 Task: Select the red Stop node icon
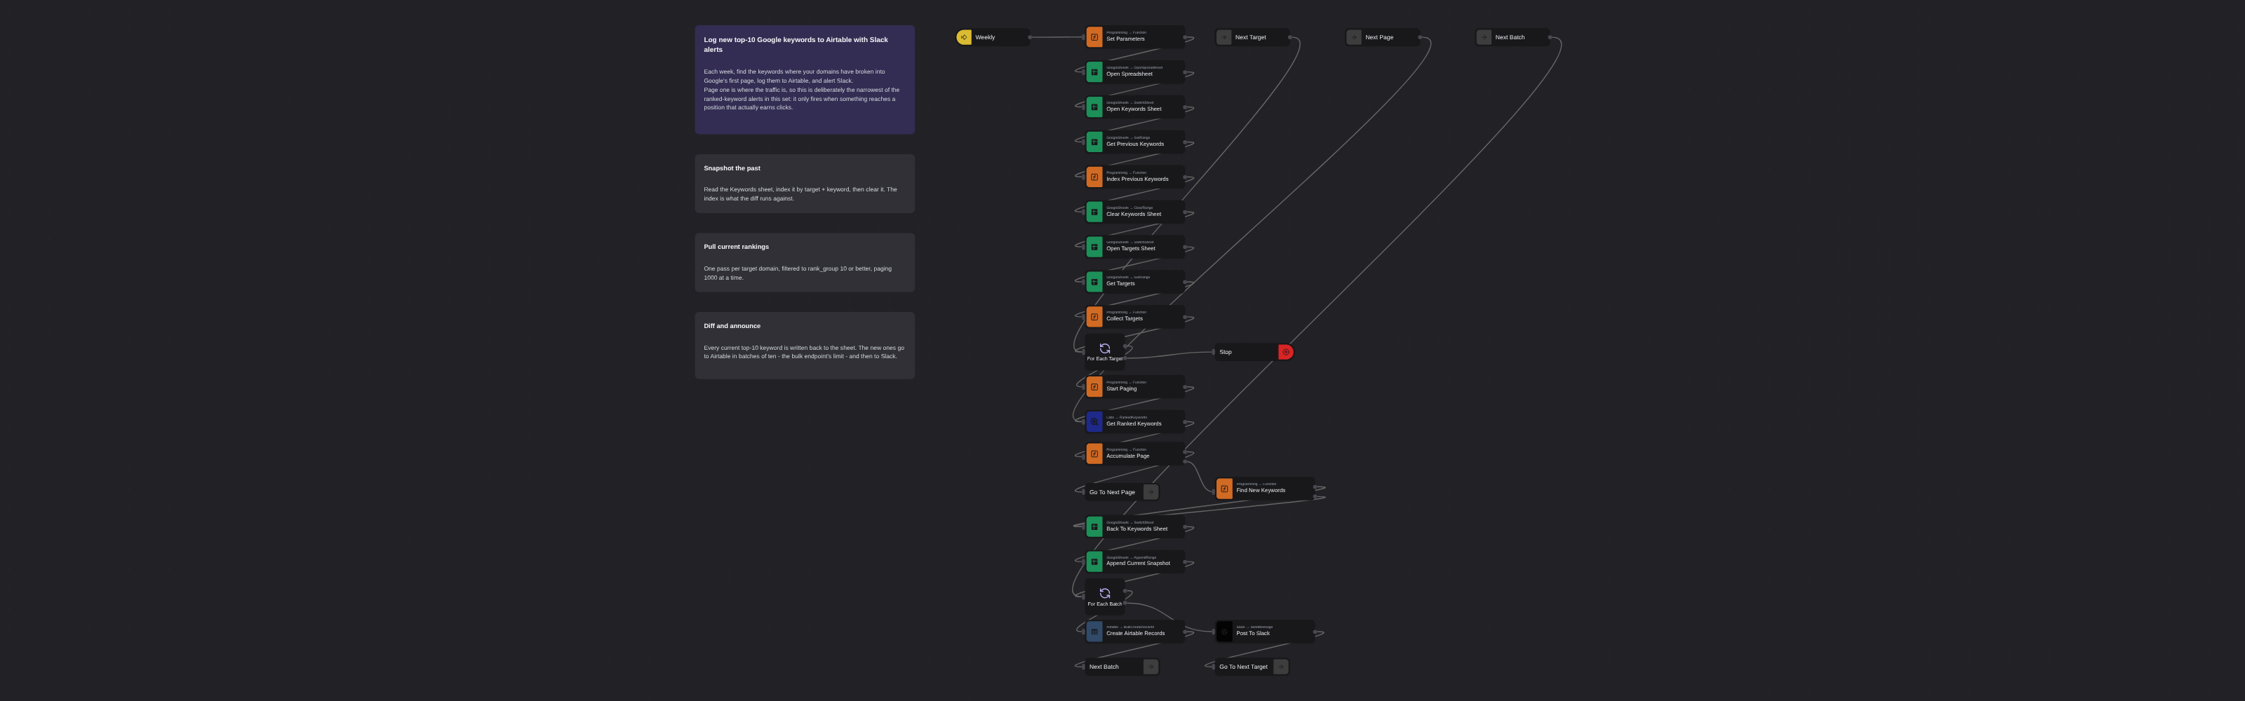tap(1285, 352)
